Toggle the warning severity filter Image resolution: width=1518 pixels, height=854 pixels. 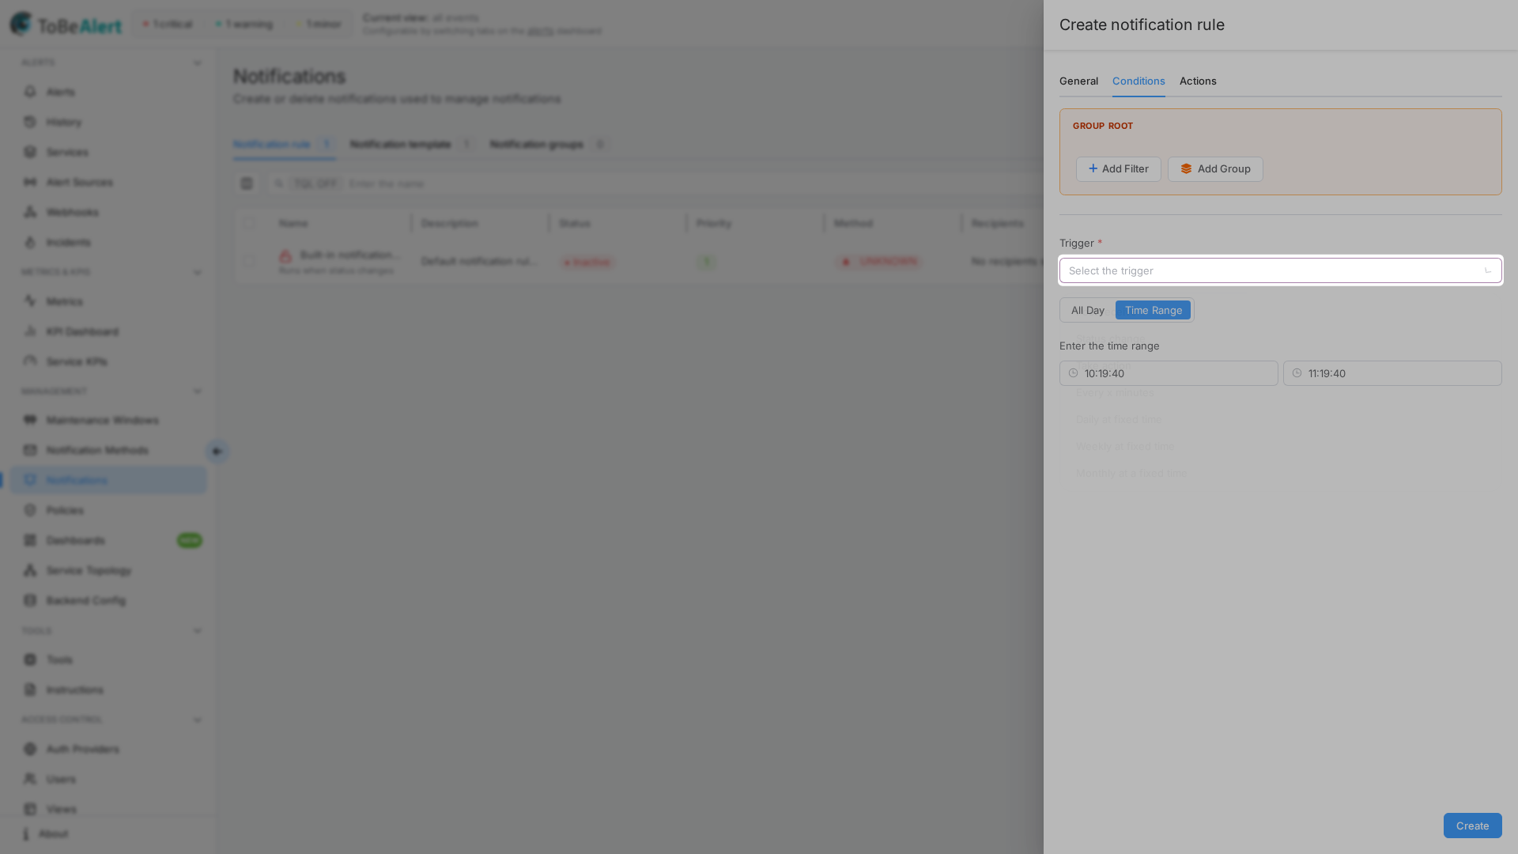(244, 24)
